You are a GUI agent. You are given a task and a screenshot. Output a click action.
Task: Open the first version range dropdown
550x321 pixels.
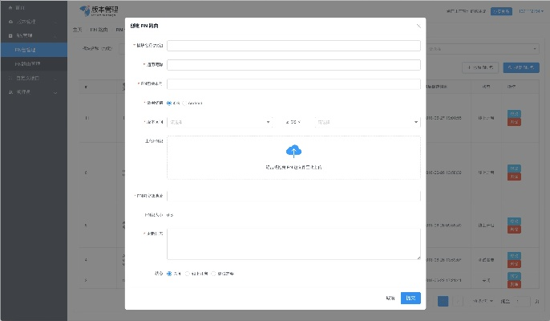[x=220, y=122]
